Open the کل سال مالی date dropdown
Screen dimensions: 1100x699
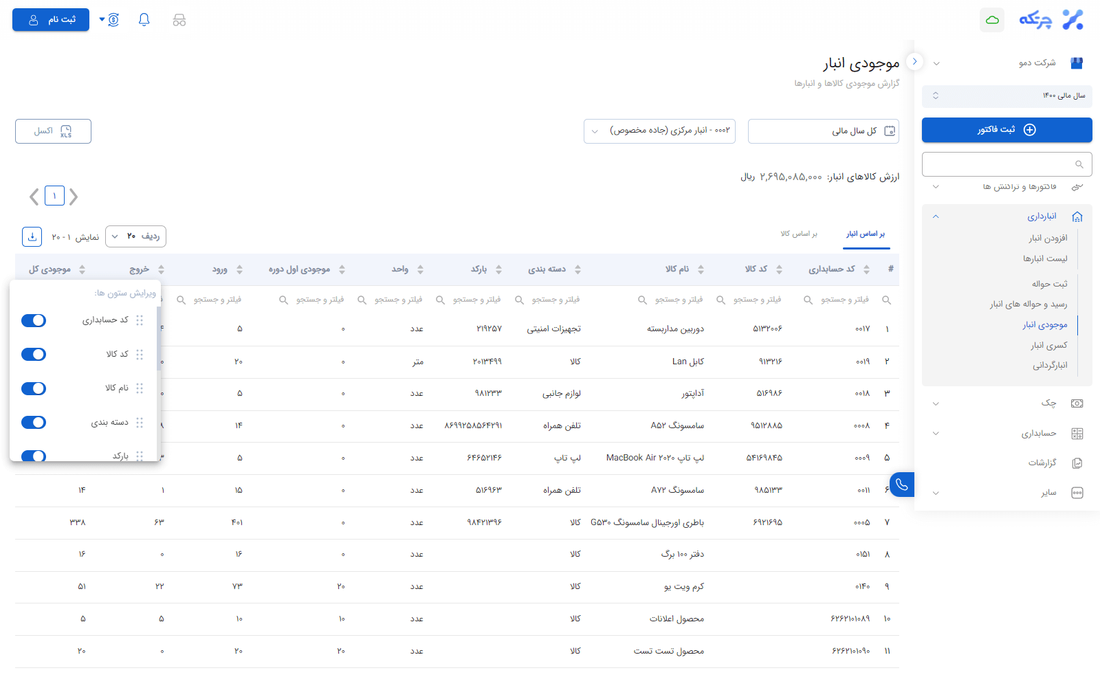pyautogui.click(x=823, y=131)
